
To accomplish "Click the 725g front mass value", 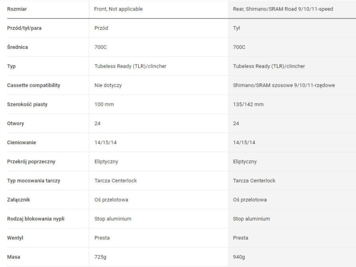I will point(100,257).
